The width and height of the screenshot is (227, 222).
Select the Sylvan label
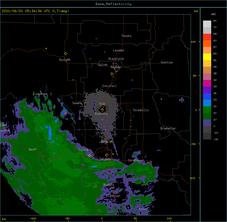pos(103,65)
